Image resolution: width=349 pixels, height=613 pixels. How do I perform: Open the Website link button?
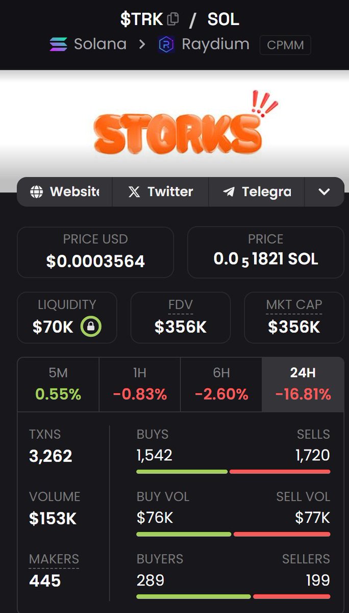[x=65, y=192]
